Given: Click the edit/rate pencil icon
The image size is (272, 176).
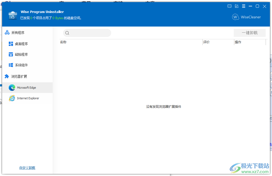Looking at the screenshot, I should 236,6.
